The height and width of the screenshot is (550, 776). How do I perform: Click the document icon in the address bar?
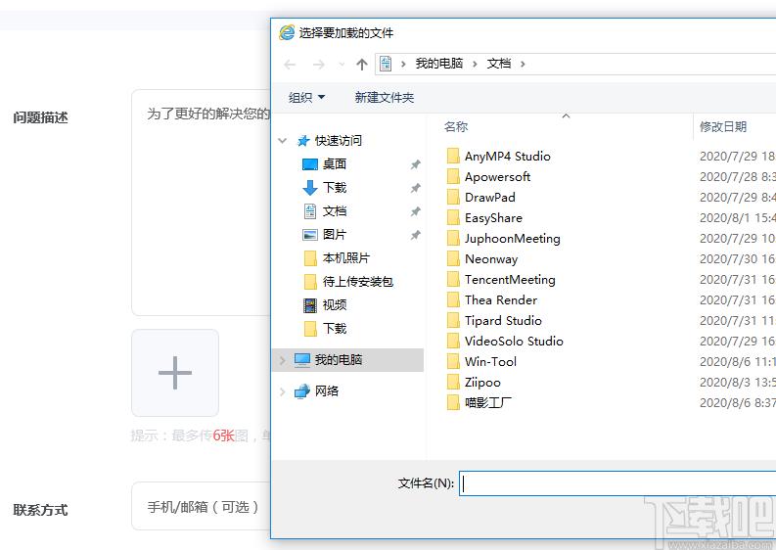click(x=386, y=64)
